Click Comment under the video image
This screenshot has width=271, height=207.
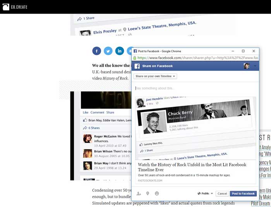(x=97, y=112)
